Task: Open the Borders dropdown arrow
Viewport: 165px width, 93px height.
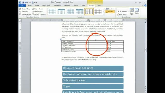Action: (x=114, y=12)
